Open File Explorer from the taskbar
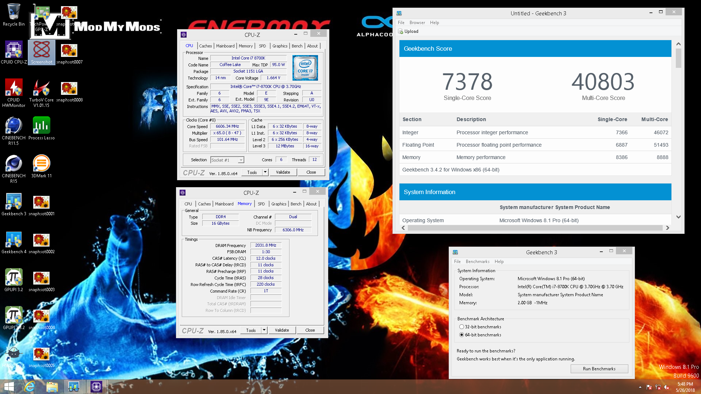The height and width of the screenshot is (394, 701). (x=52, y=387)
